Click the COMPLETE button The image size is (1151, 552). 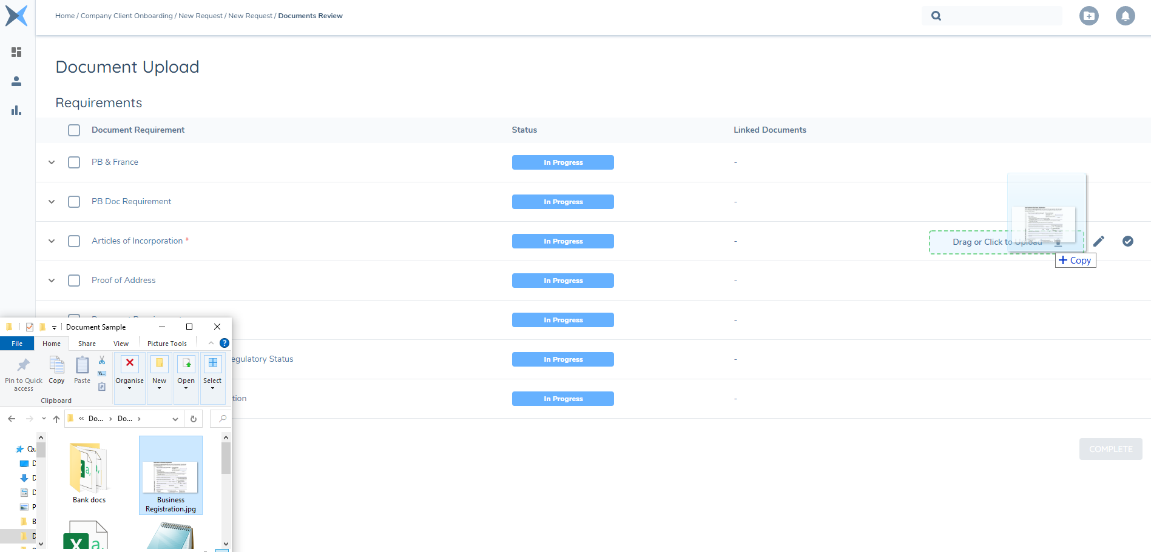coord(1110,449)
